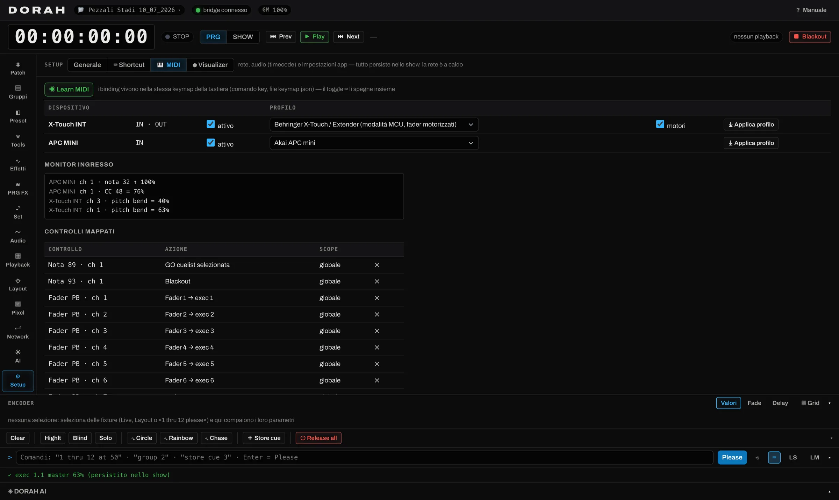Viewport: 839px width, 500px height.
Task: Open the Generale setup tab
Action: pos(87,65)
